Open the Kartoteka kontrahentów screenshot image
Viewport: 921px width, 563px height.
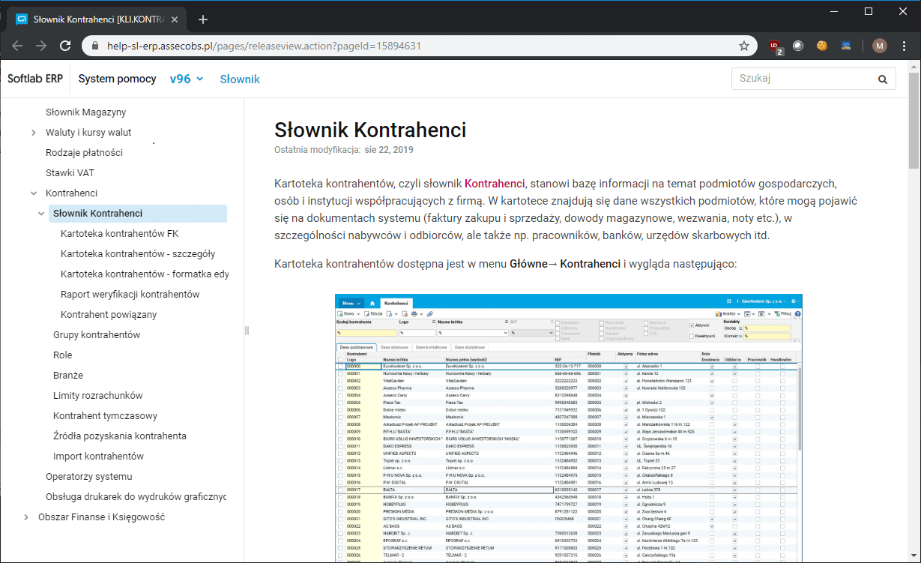pos(568,428)
